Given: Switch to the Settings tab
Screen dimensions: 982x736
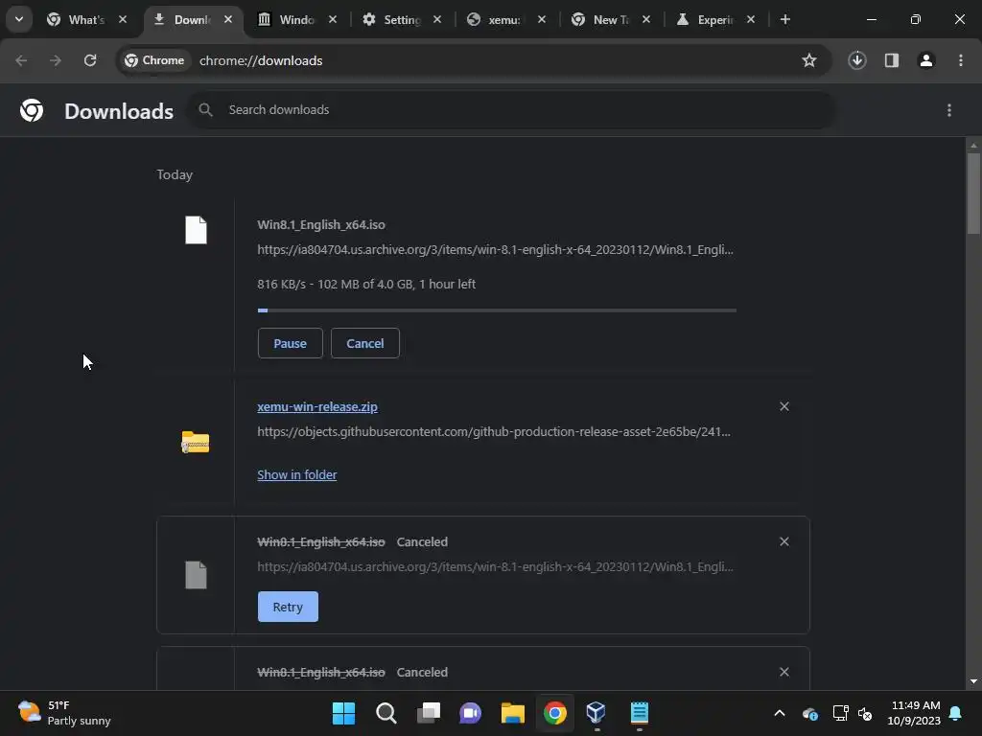Looking at the screenshot, I should click(x=402, y=20).
